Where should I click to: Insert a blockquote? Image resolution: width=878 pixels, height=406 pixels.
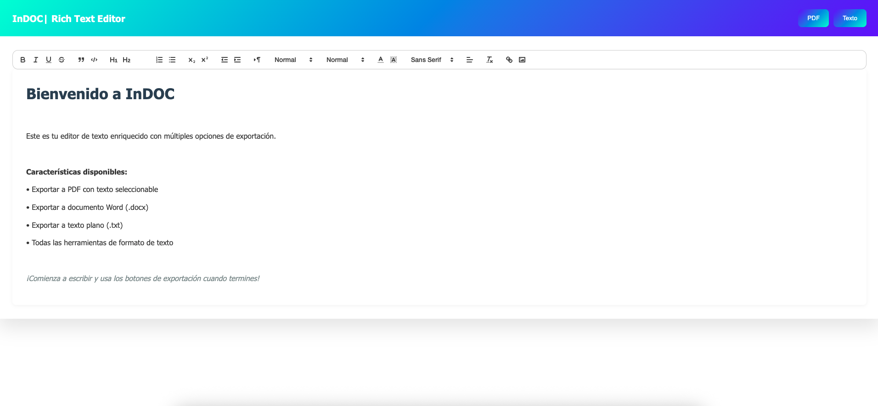coord(81,60)
